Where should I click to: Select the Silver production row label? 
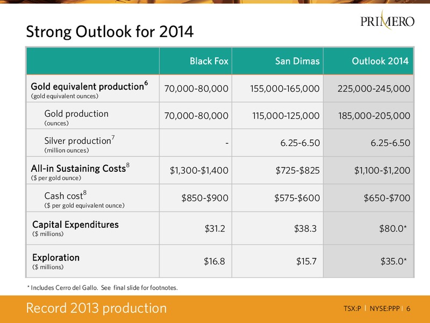pyautogui.click(x=80, y=141)
